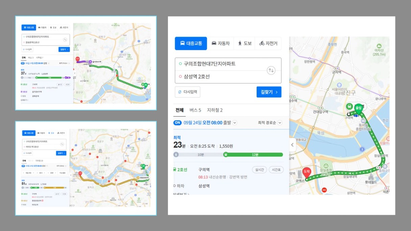Click the 코엑스 building icon on map

(300, 175)
